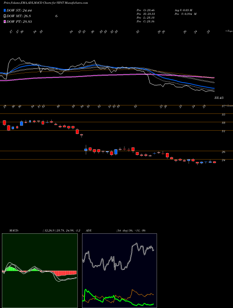Click the 'Avg V: 0.05 M' volume text

[x=184, y=10]
